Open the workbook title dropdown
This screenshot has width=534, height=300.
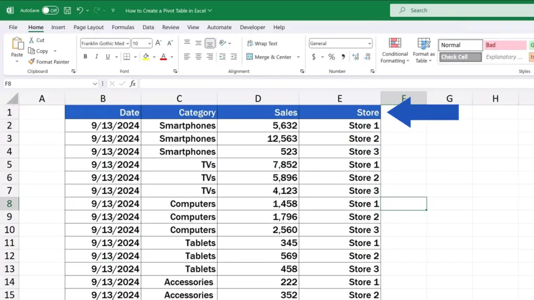(210, 10)
